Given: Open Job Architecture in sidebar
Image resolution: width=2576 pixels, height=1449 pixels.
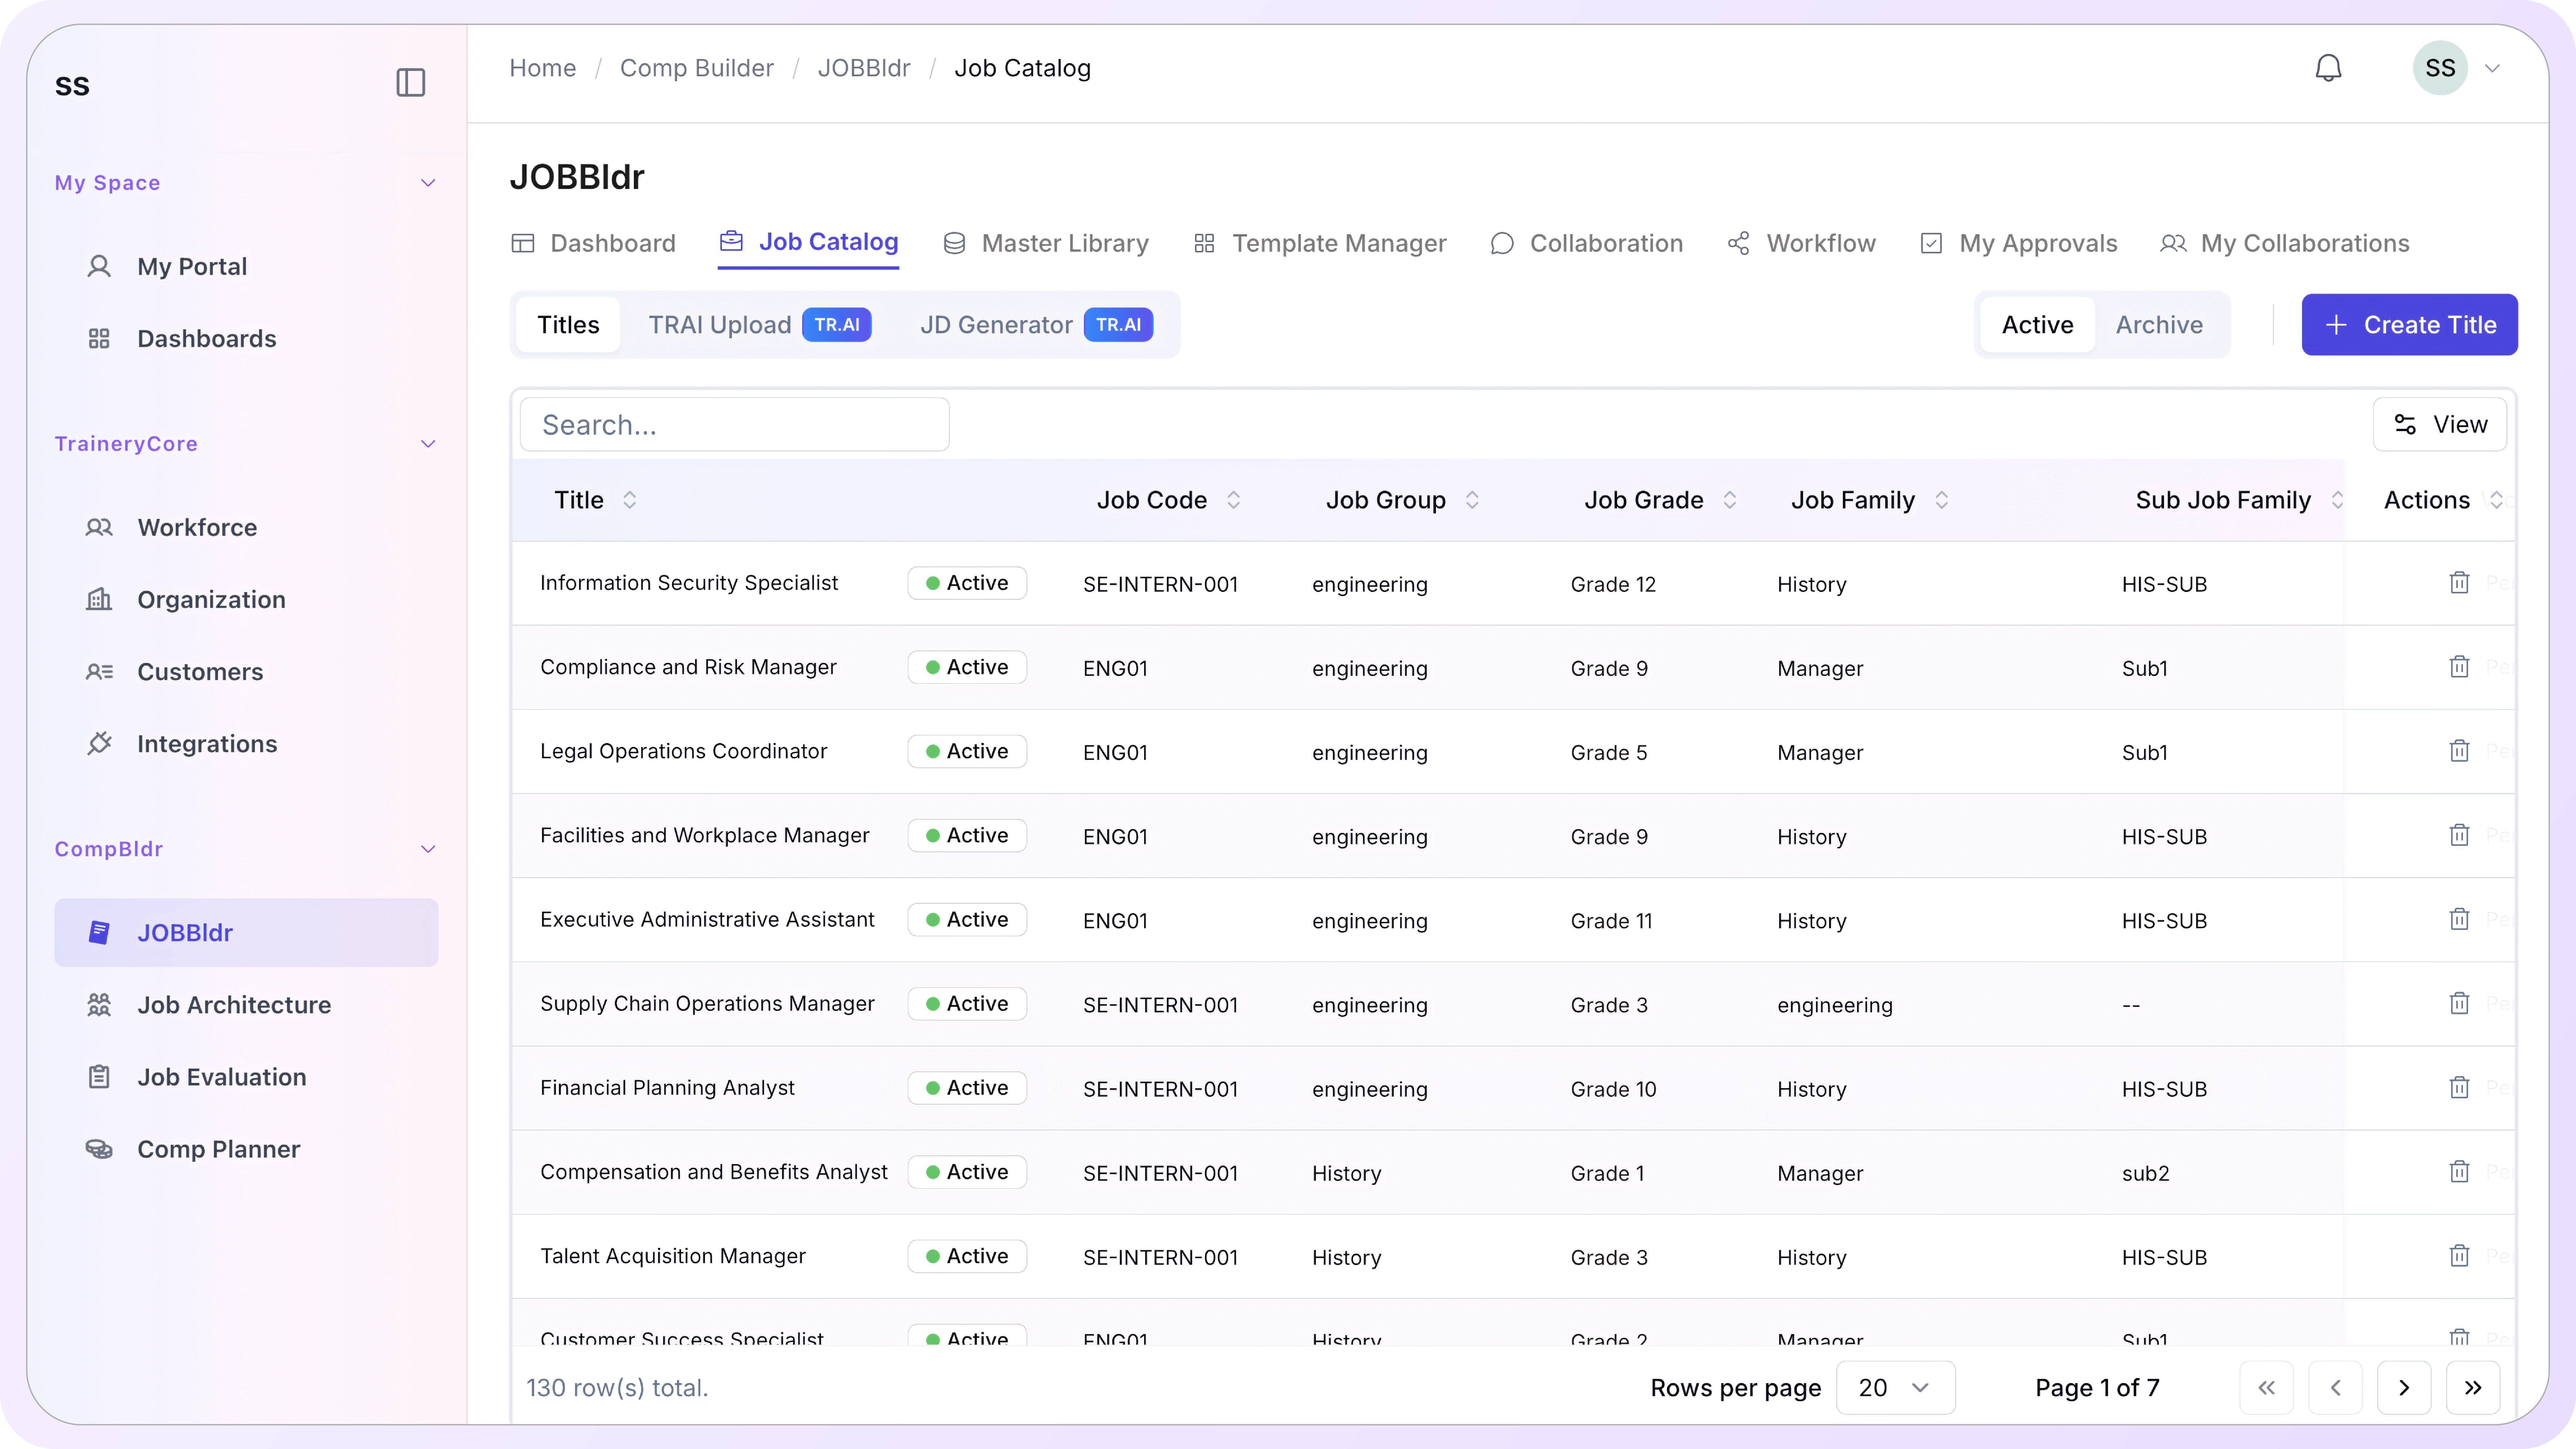Looking at the screenshot, I should [x=234, y=1004].
